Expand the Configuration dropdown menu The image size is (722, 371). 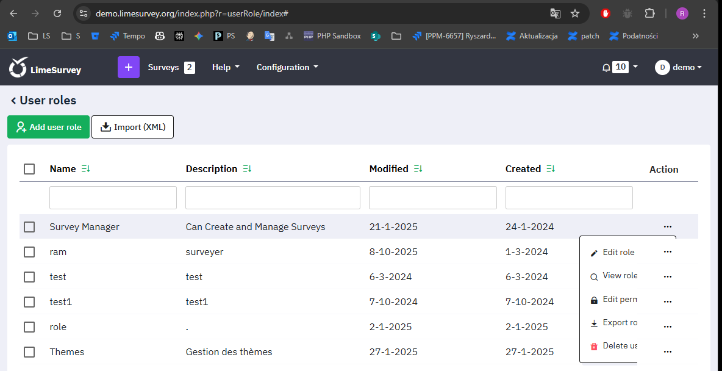(x=287, y=67)
